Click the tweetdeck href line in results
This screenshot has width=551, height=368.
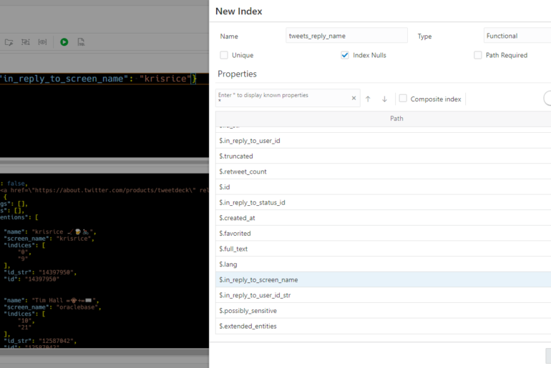pyautogui.click(x=104, y=190)
